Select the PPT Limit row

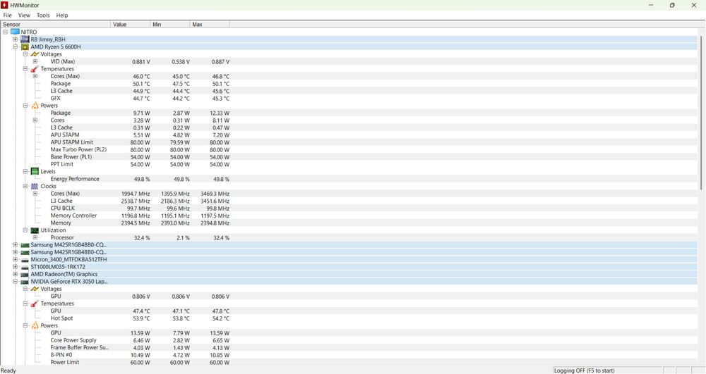349,164
